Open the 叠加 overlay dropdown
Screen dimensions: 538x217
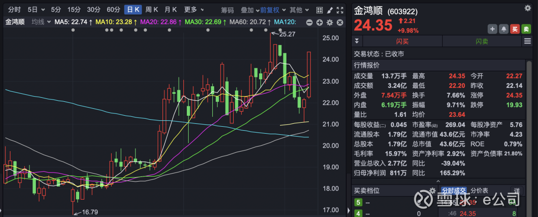(x=250, y=10)
